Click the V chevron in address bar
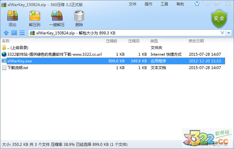The width and height of the screenshot is (234, 149). click(x=222, y=33)
